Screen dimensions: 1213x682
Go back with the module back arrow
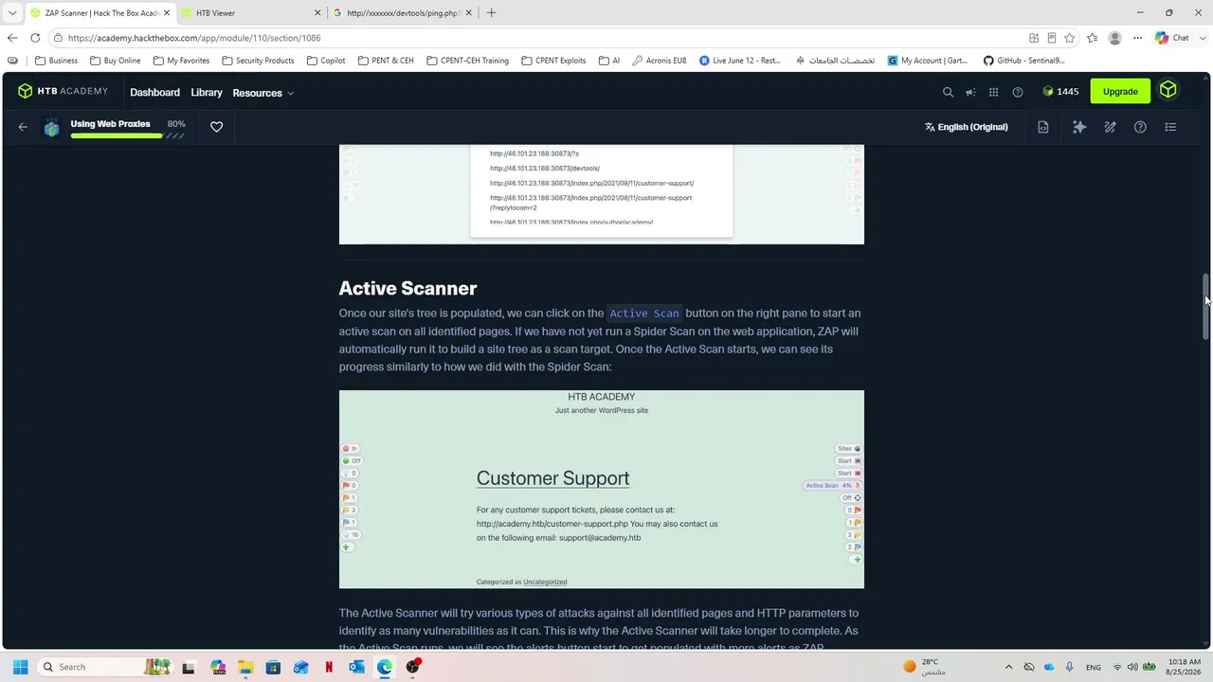[x=23, y=127]
